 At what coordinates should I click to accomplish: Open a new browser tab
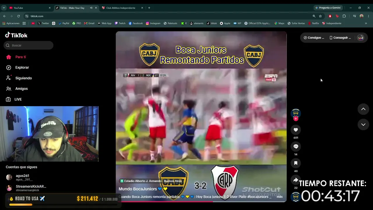pyautogui.click(x=149, y=8)
